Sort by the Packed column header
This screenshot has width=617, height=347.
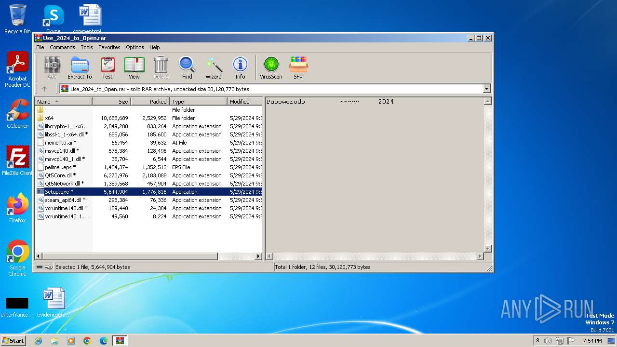pos(150,102)
